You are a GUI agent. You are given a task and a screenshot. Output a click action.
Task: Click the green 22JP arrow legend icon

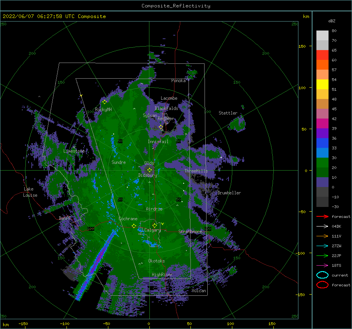322,255
